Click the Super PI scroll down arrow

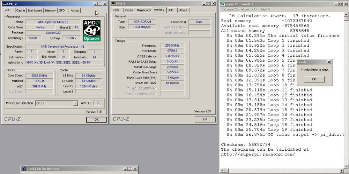click(x=346, y=166)
